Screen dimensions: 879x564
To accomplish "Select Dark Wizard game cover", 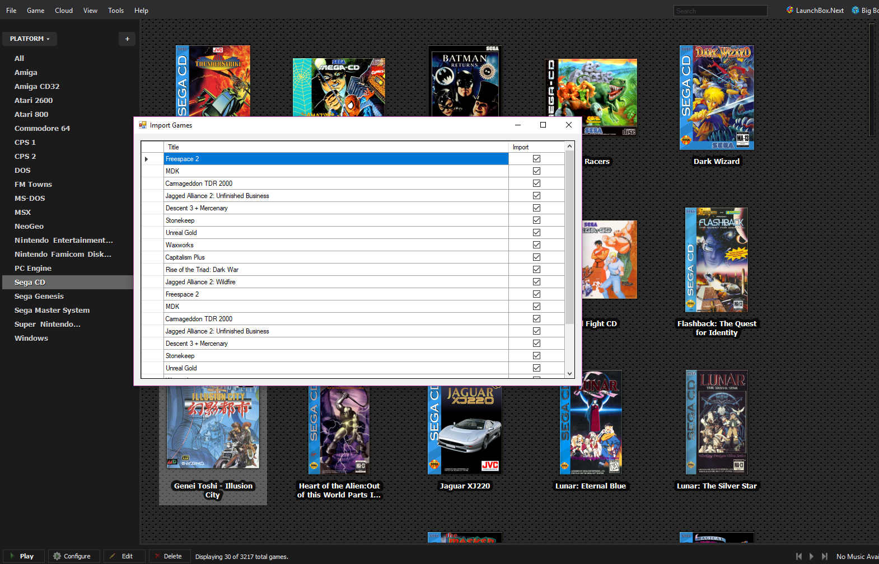I will coord(717,97).
